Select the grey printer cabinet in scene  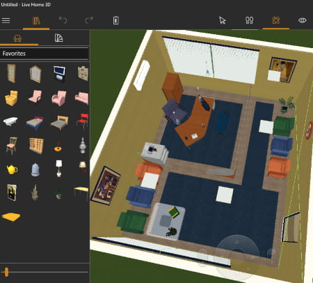click(x=154, y=153)
